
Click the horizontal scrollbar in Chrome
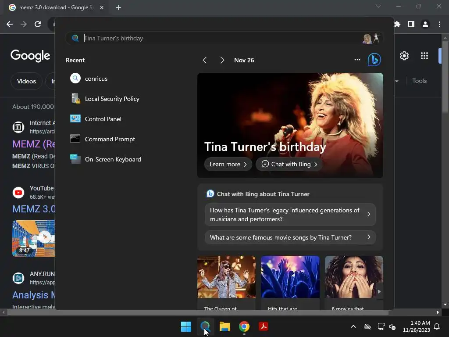[x=198, y=312]
